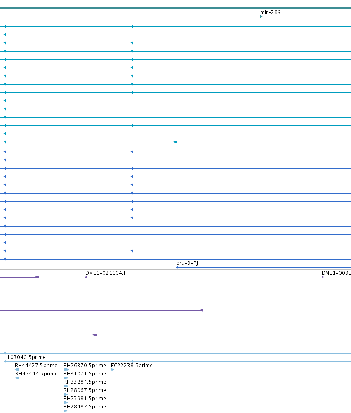Click the arrow glyph under RH28487.5prime
Image resolution: width=351 pixels, height=413 pixels.
coord(66,411)
